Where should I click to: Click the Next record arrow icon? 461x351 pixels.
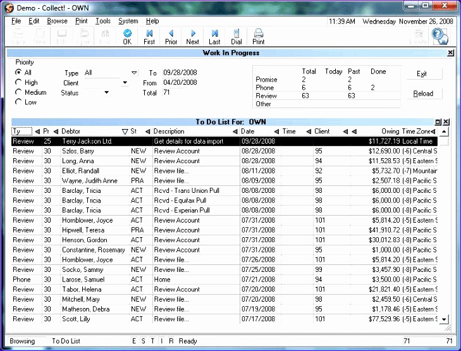click(193, 34)
